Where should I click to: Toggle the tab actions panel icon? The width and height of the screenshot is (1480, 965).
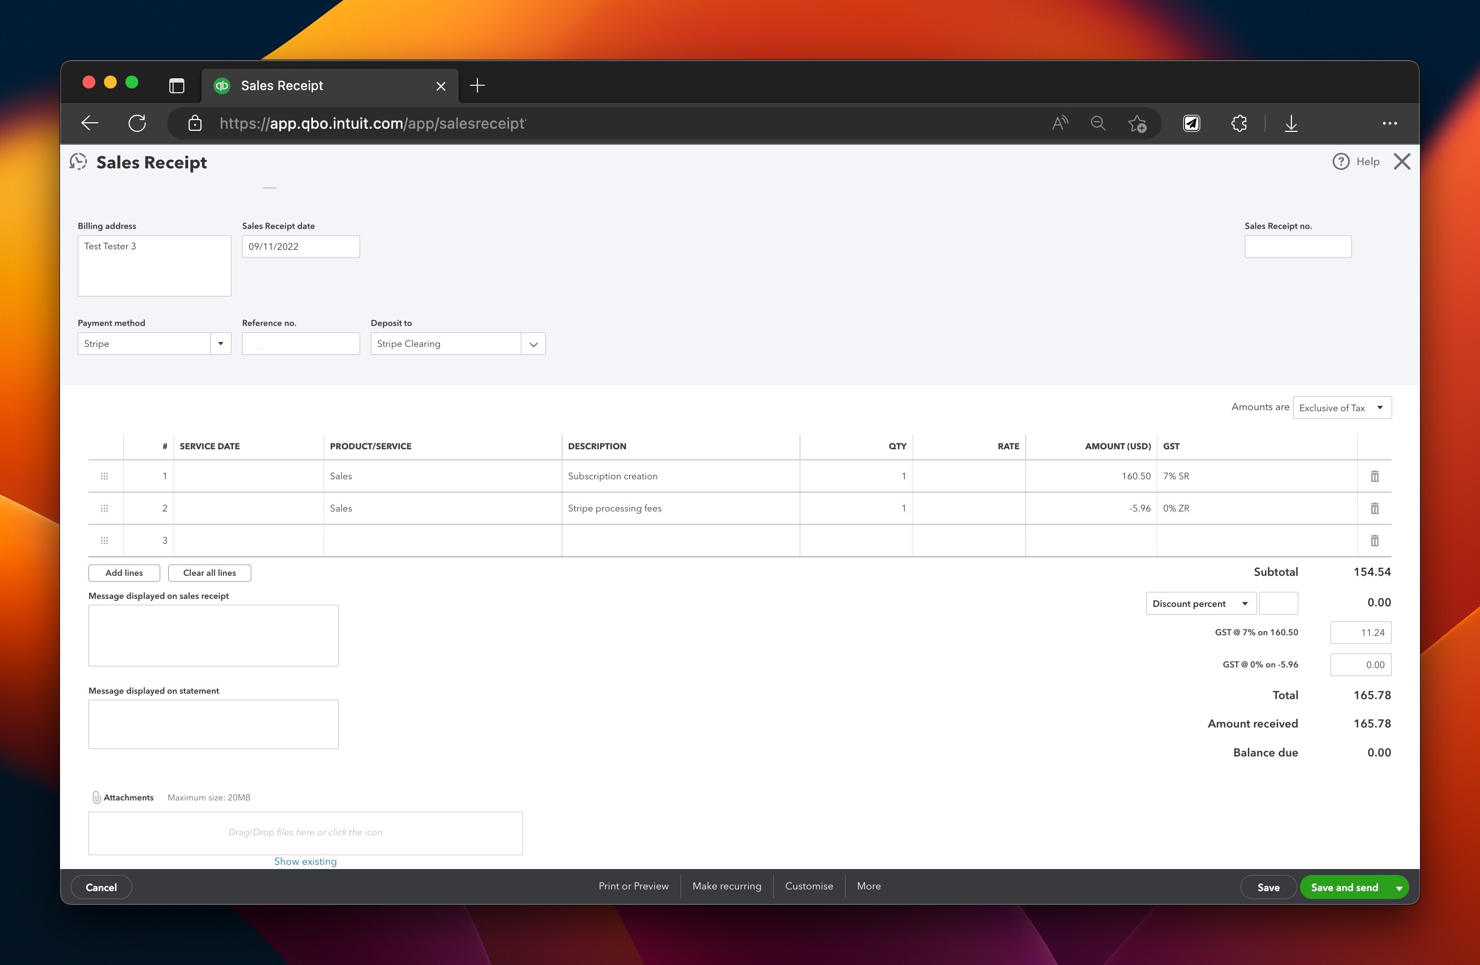pos(177,85)
